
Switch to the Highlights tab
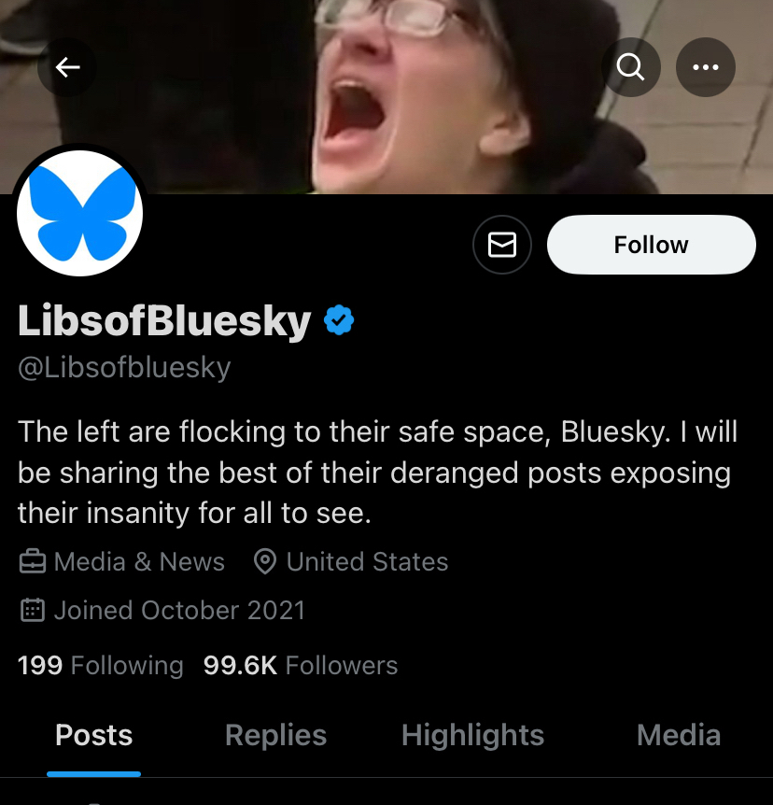(472, 735)
